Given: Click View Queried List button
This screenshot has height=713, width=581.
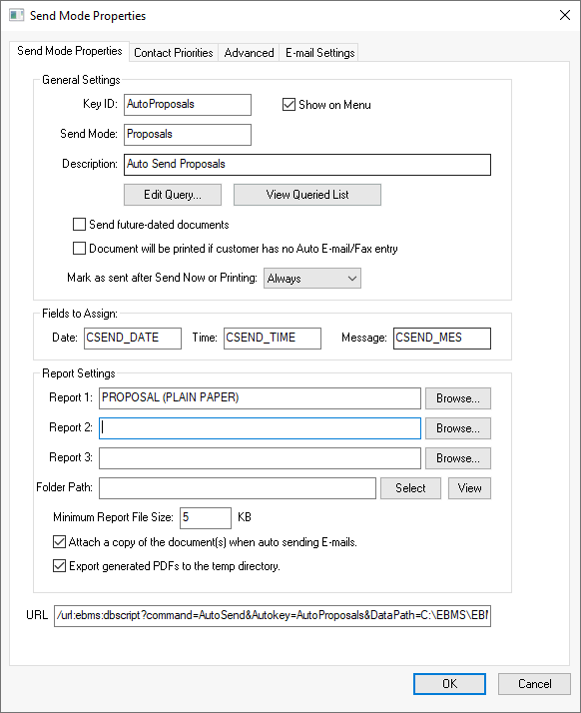Looking at the screenshot, I should pos(307,195).
